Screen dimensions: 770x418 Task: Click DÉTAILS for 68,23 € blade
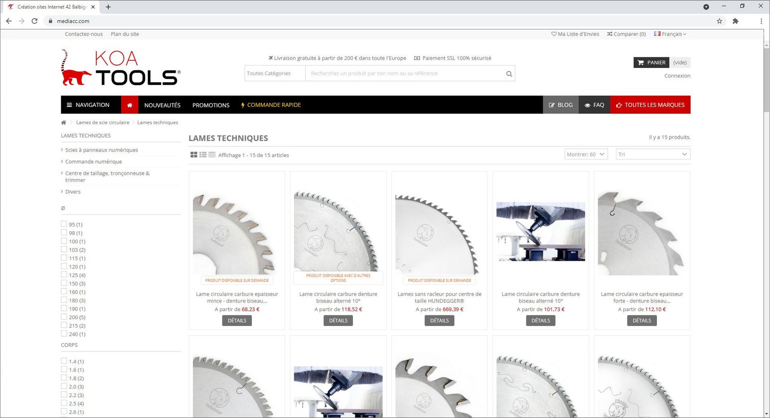click(237, 320)
